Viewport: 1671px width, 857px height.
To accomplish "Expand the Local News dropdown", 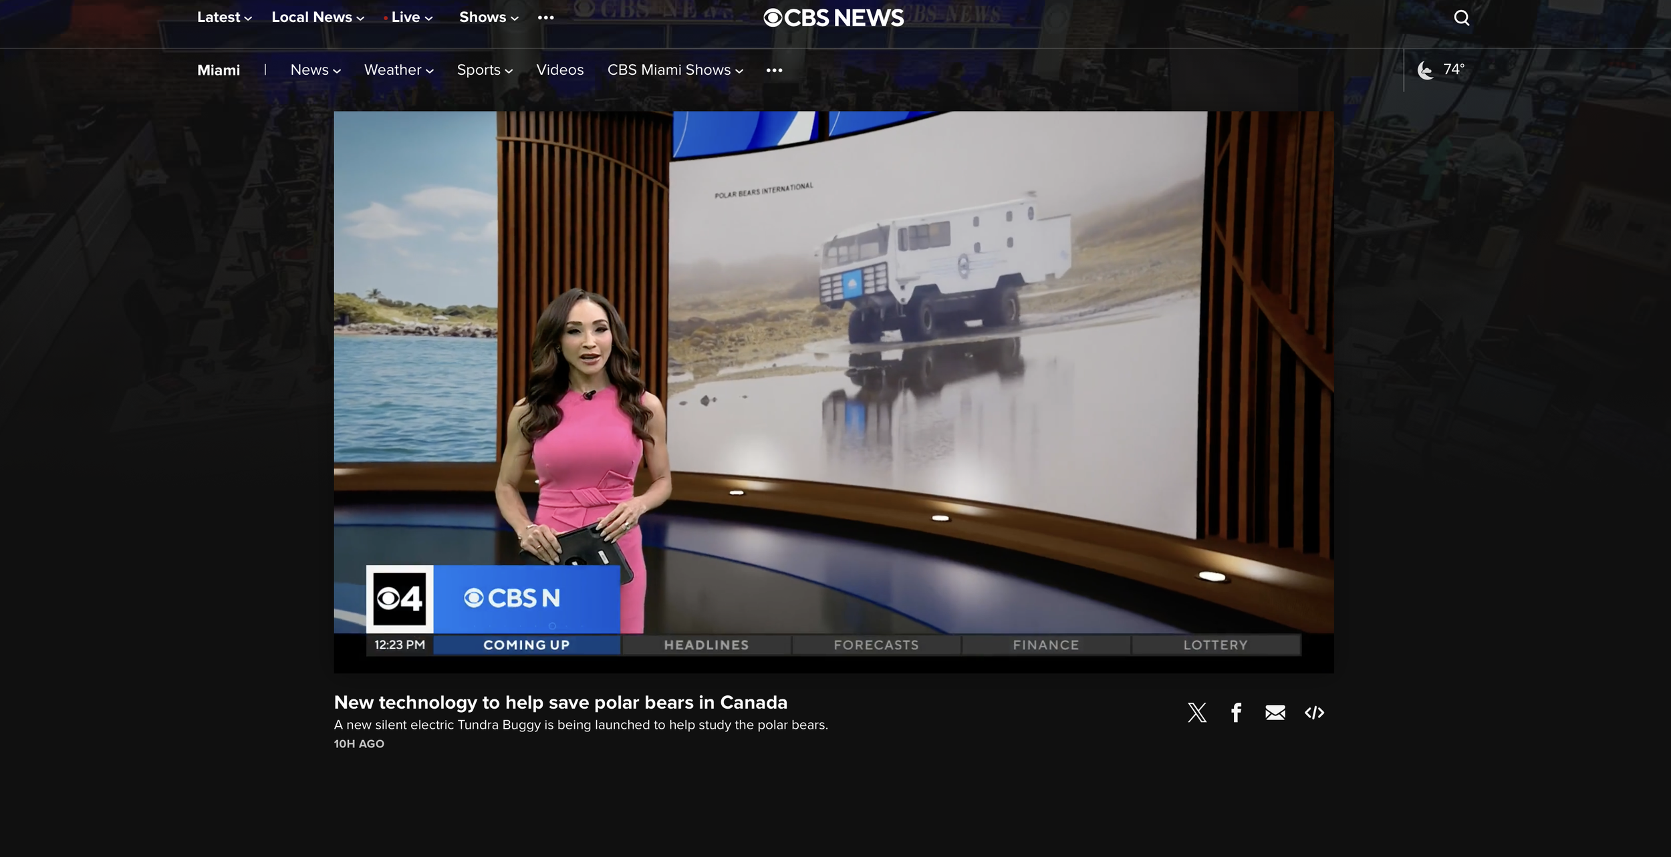I will tap(317, 17).
